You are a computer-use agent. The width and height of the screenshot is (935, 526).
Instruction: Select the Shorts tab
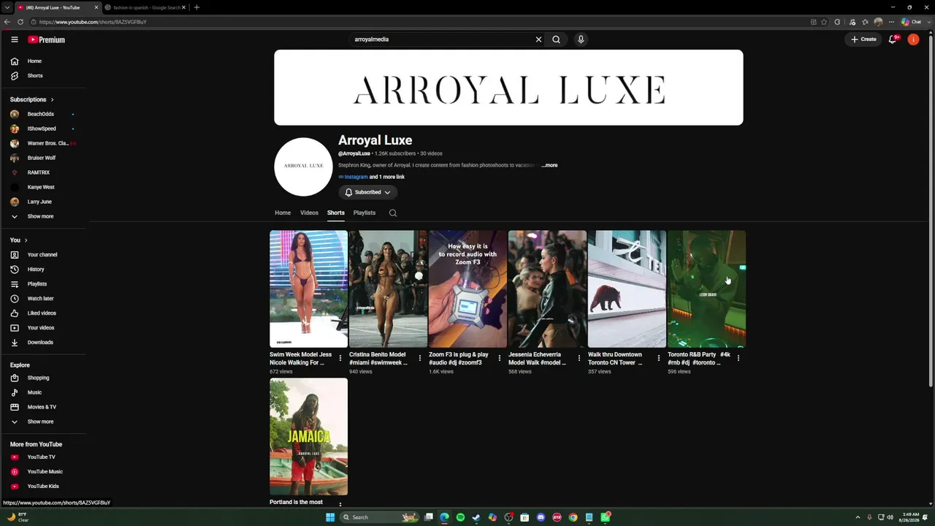click(x=336, y=213)
